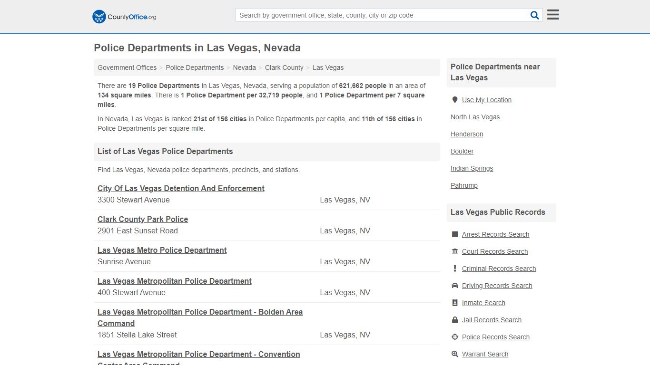
Task: Open Warrant Search link
Action: (x=485, y=354)
